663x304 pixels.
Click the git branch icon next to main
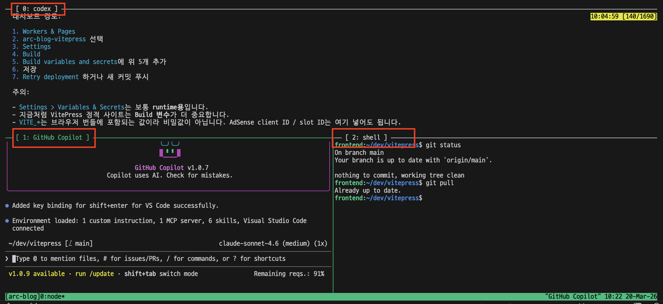click(x=70, y=243)
